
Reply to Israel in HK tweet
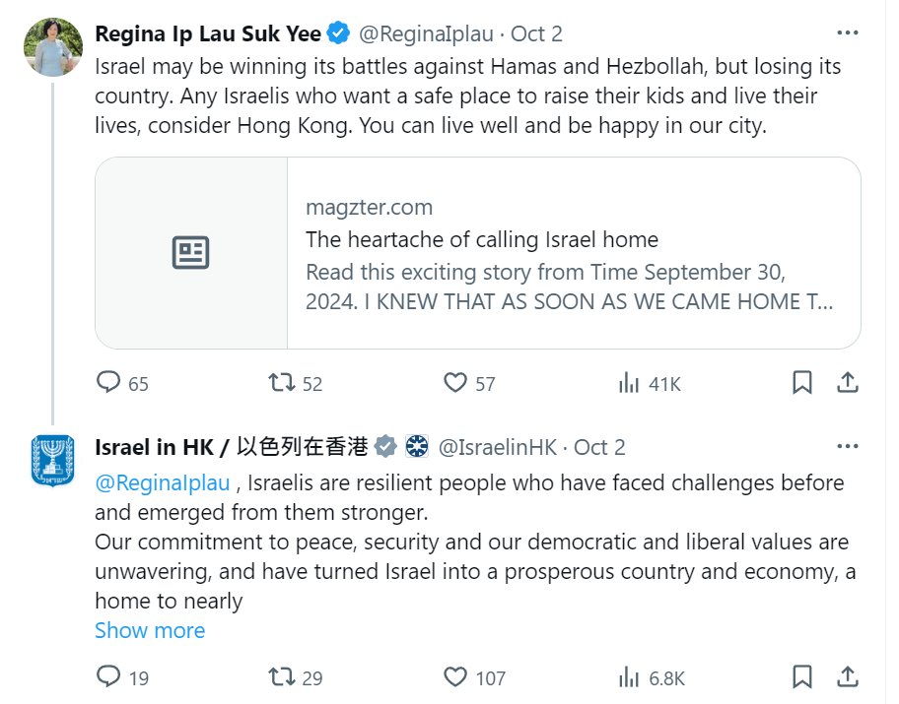(108, 677)
